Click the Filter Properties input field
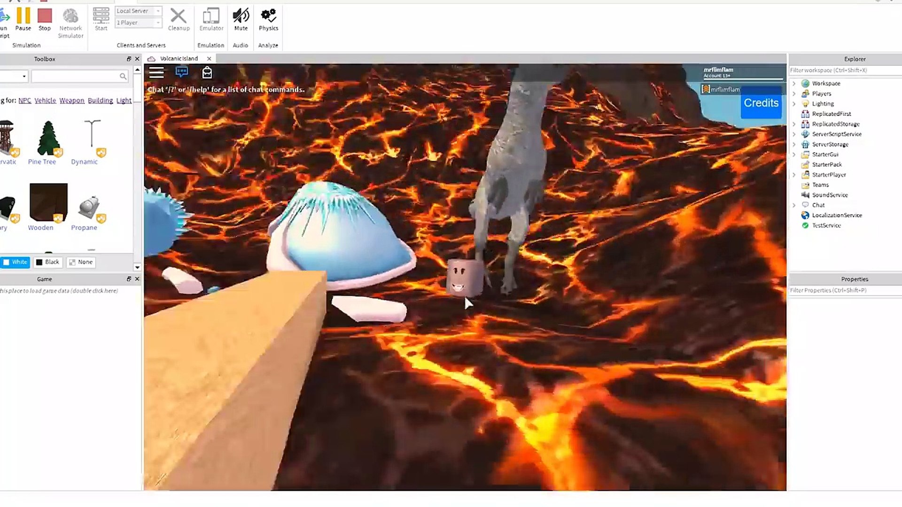The image size is (902, 507). [x=845, y=291]
